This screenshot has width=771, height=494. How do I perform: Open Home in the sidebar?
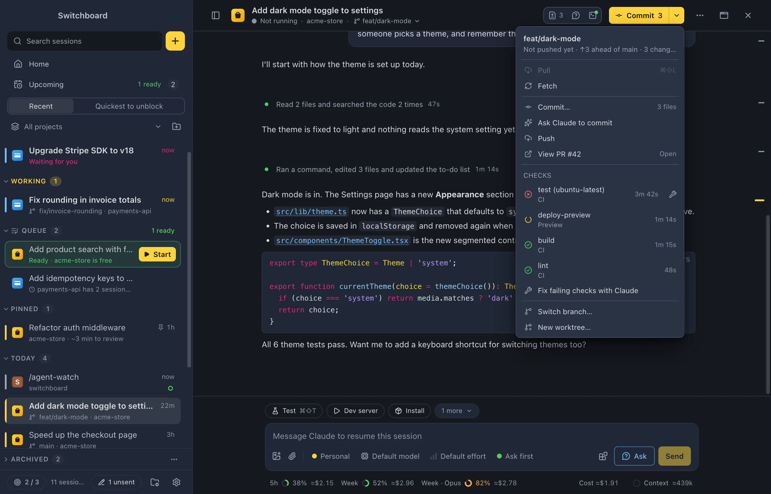point(96,64)
